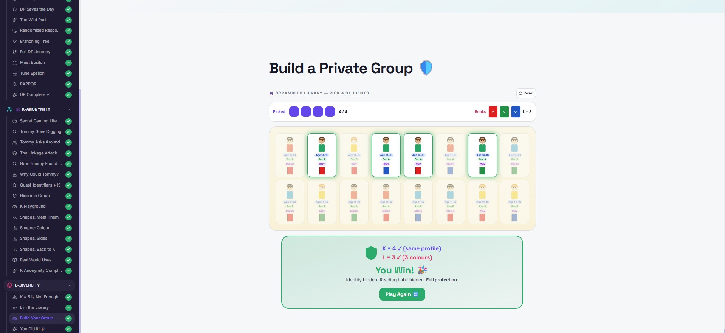The height and width of the screenshot is (333, 725).
Task: Collapse the K-Anonymity section chevron
Action: click(x=70, y=109)
